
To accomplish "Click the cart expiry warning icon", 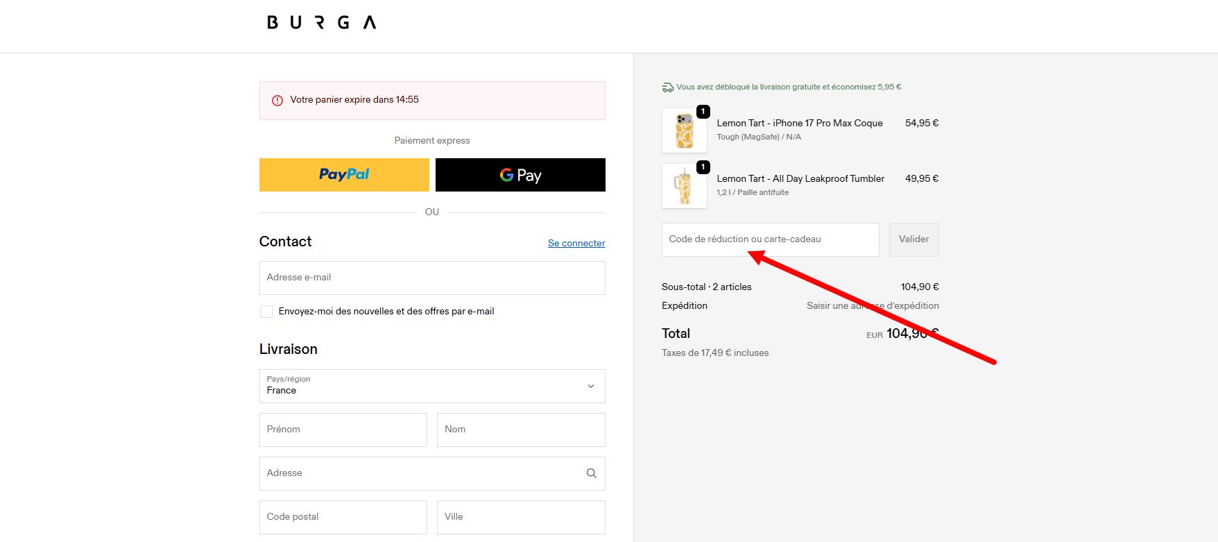I will [277, 100].
